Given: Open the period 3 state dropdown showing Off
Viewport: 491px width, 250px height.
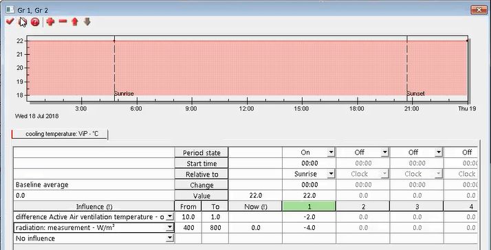Looking at the screenshot, I should (x=439, y=152).
